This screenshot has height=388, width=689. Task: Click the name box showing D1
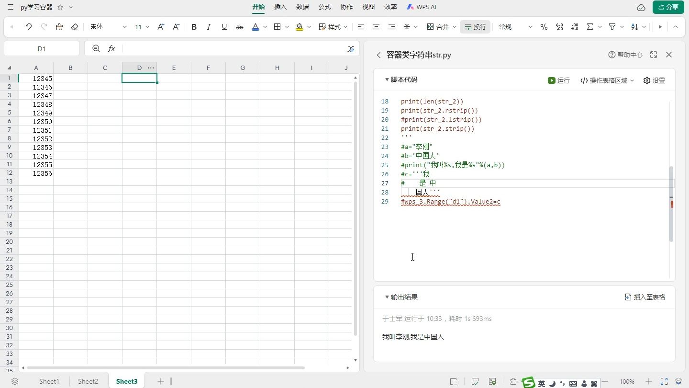pyautogui.click(x=42, y=48)
